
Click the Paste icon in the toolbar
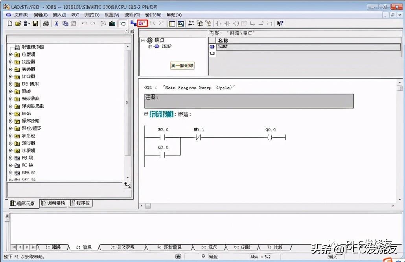point(74,24)
